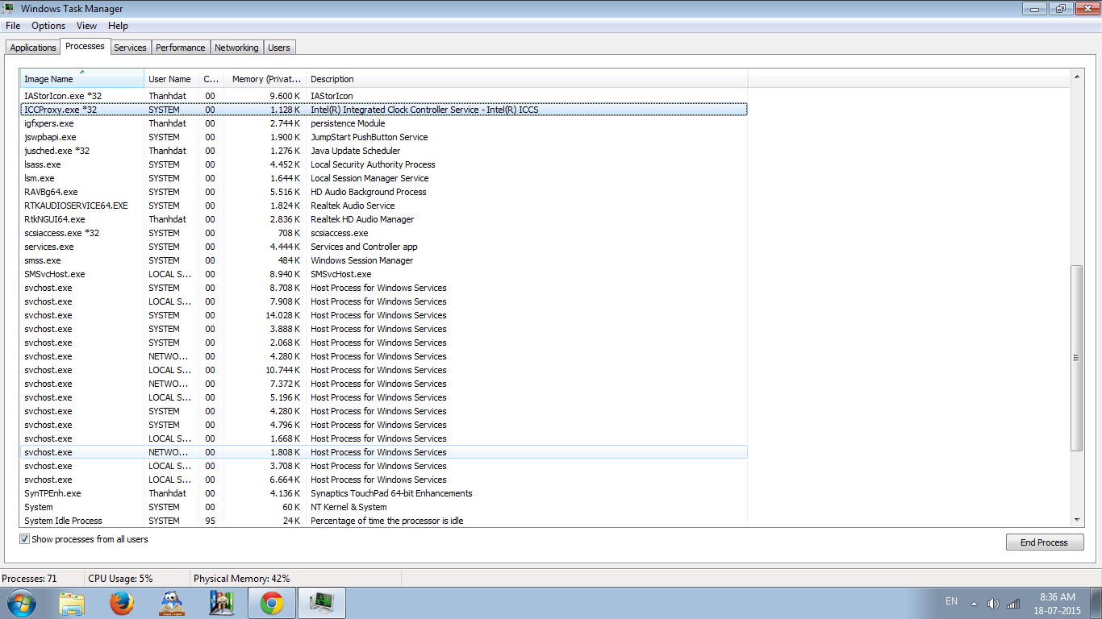Click Task Manager title bar icon
The height and width of the screenshot is (619, 1102).
pyautogui.click(x=8, y=8)
